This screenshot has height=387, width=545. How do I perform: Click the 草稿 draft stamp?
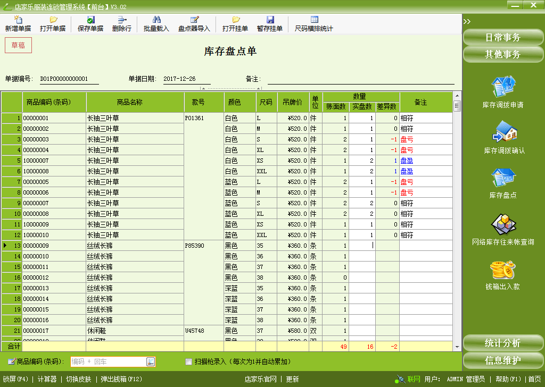[18, 45]
